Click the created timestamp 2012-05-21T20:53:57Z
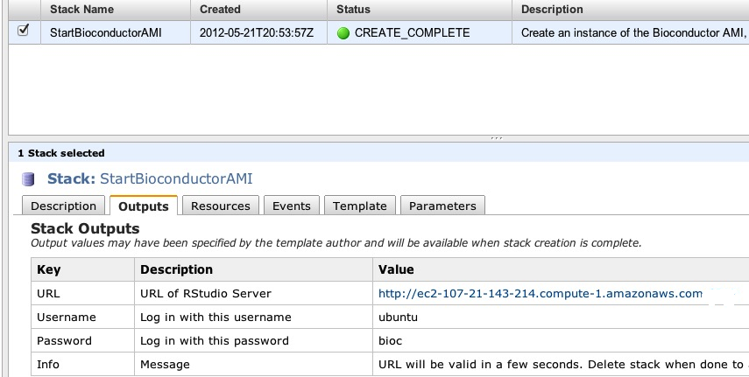Image resolution: width=749 pixels, height=377 pixels. [257, 33]
